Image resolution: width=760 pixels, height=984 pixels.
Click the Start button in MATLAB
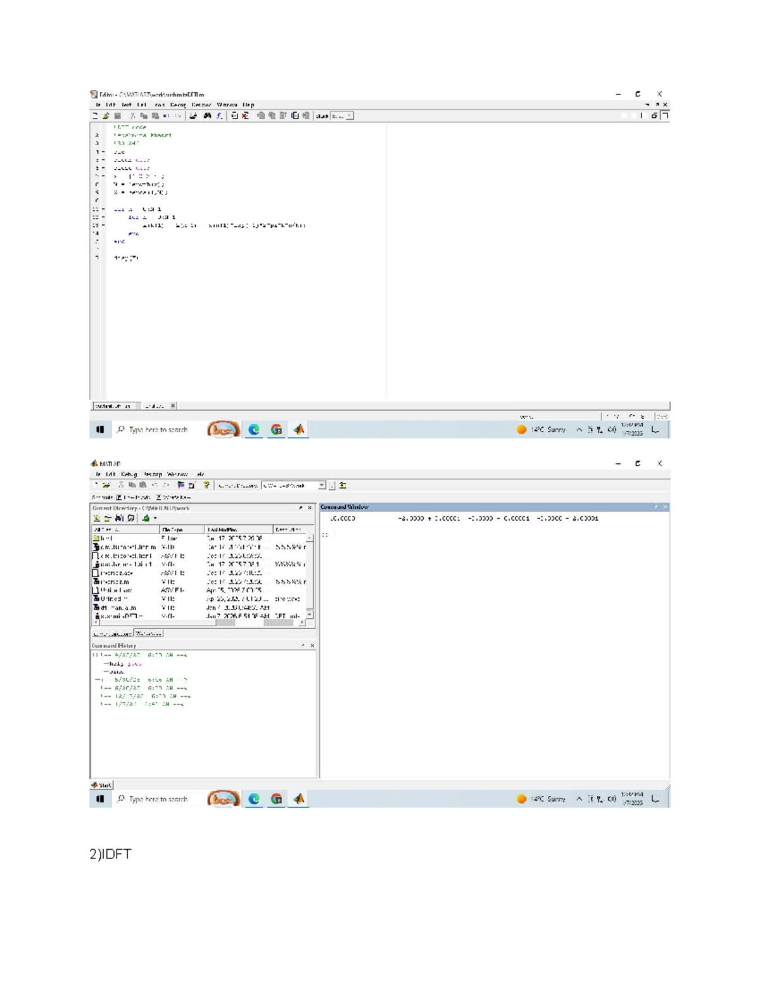[101, 784]
